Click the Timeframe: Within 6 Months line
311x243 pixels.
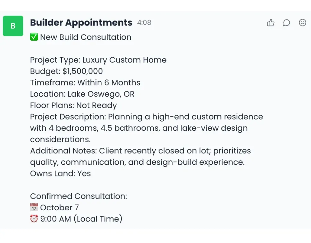coord(85,83)
